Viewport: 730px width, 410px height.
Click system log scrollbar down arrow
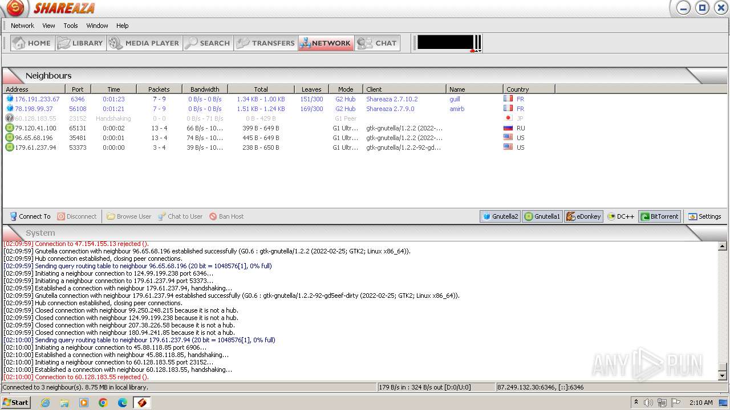(722, 376)
